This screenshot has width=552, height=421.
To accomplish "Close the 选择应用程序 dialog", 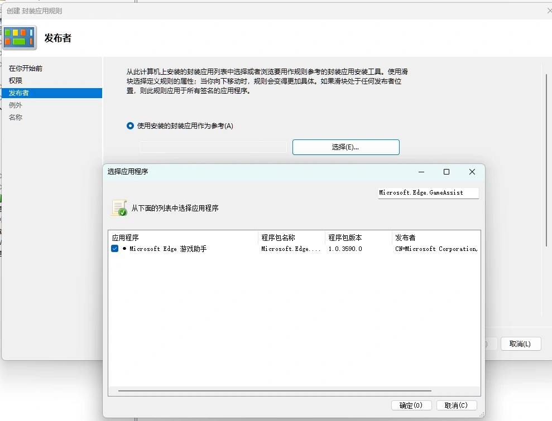I will pyautogui.click(x=472, y=172).
